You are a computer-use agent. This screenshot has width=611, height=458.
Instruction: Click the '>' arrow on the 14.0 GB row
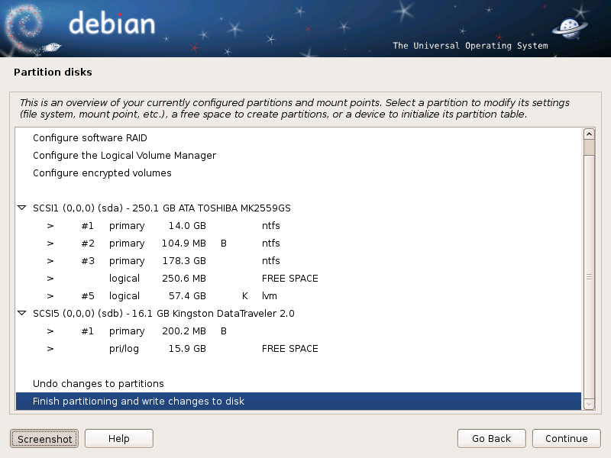coord(50,226)
